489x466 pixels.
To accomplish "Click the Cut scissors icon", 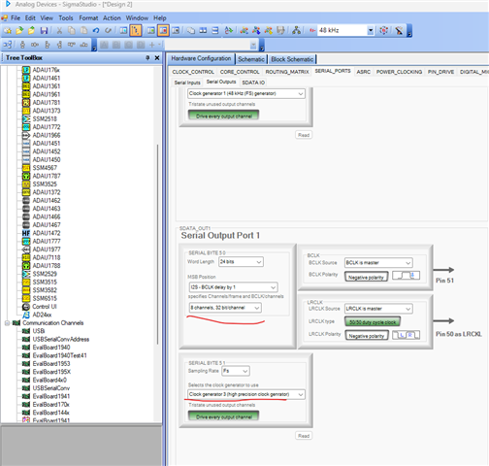I will click(59, 30).
